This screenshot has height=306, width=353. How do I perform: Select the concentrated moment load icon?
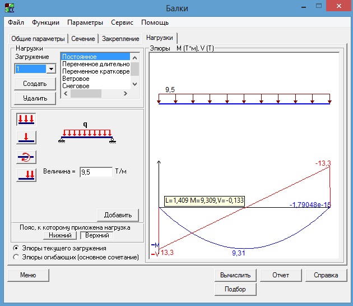(26, 157)
